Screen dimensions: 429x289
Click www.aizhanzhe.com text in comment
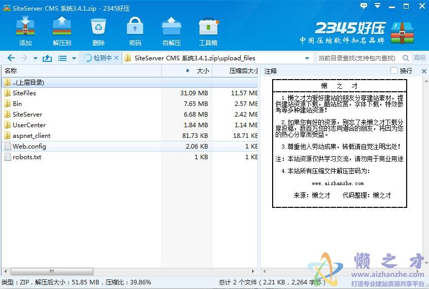338,184
